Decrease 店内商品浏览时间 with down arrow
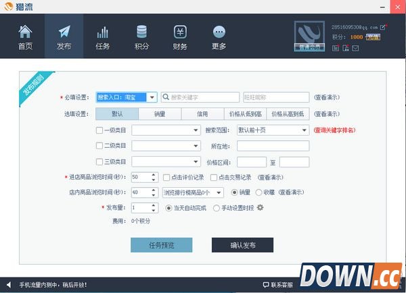406x293 pixels. point(154,195)
